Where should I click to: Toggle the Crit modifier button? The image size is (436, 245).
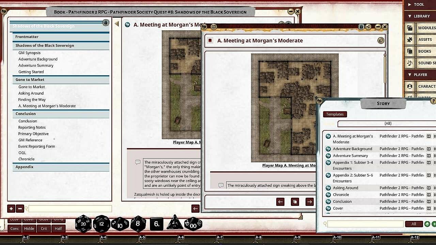coord(44,229)
